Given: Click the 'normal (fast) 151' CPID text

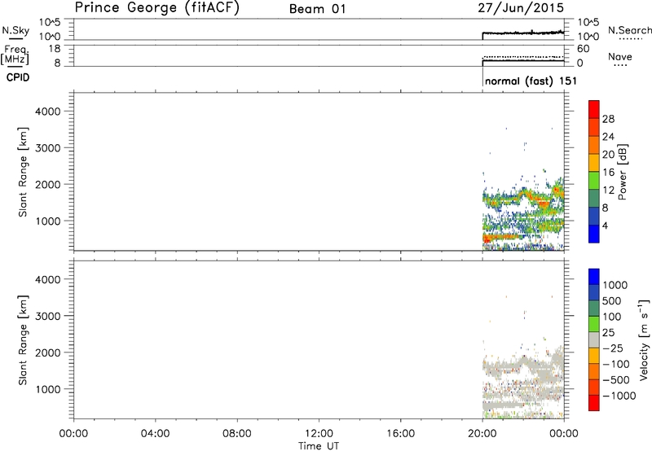Looking at the screenshot, I should [x=531, y=81].
